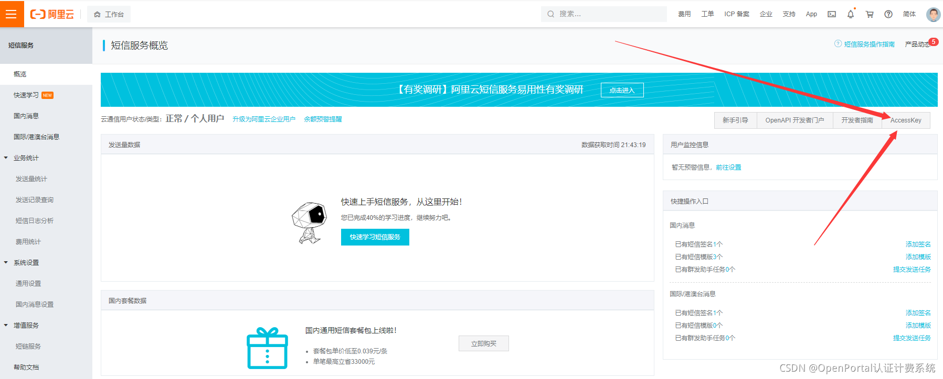Open the OpenAPI 开发者门户 button
This screenshot has height=379, width=943.
coord(794,120)
